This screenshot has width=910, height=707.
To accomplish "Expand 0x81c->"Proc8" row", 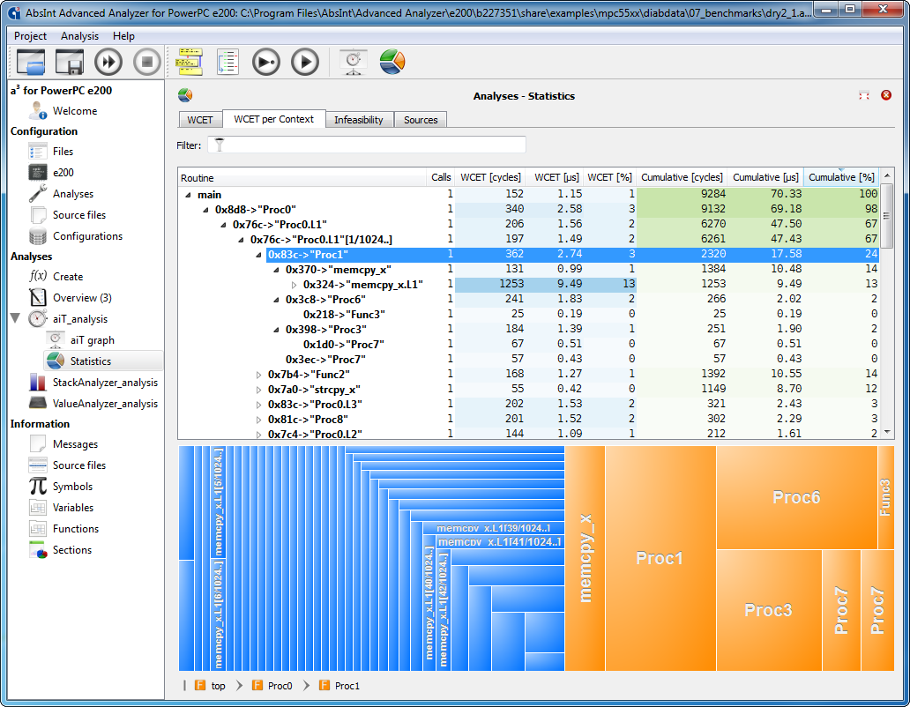I will pos(259,420).
